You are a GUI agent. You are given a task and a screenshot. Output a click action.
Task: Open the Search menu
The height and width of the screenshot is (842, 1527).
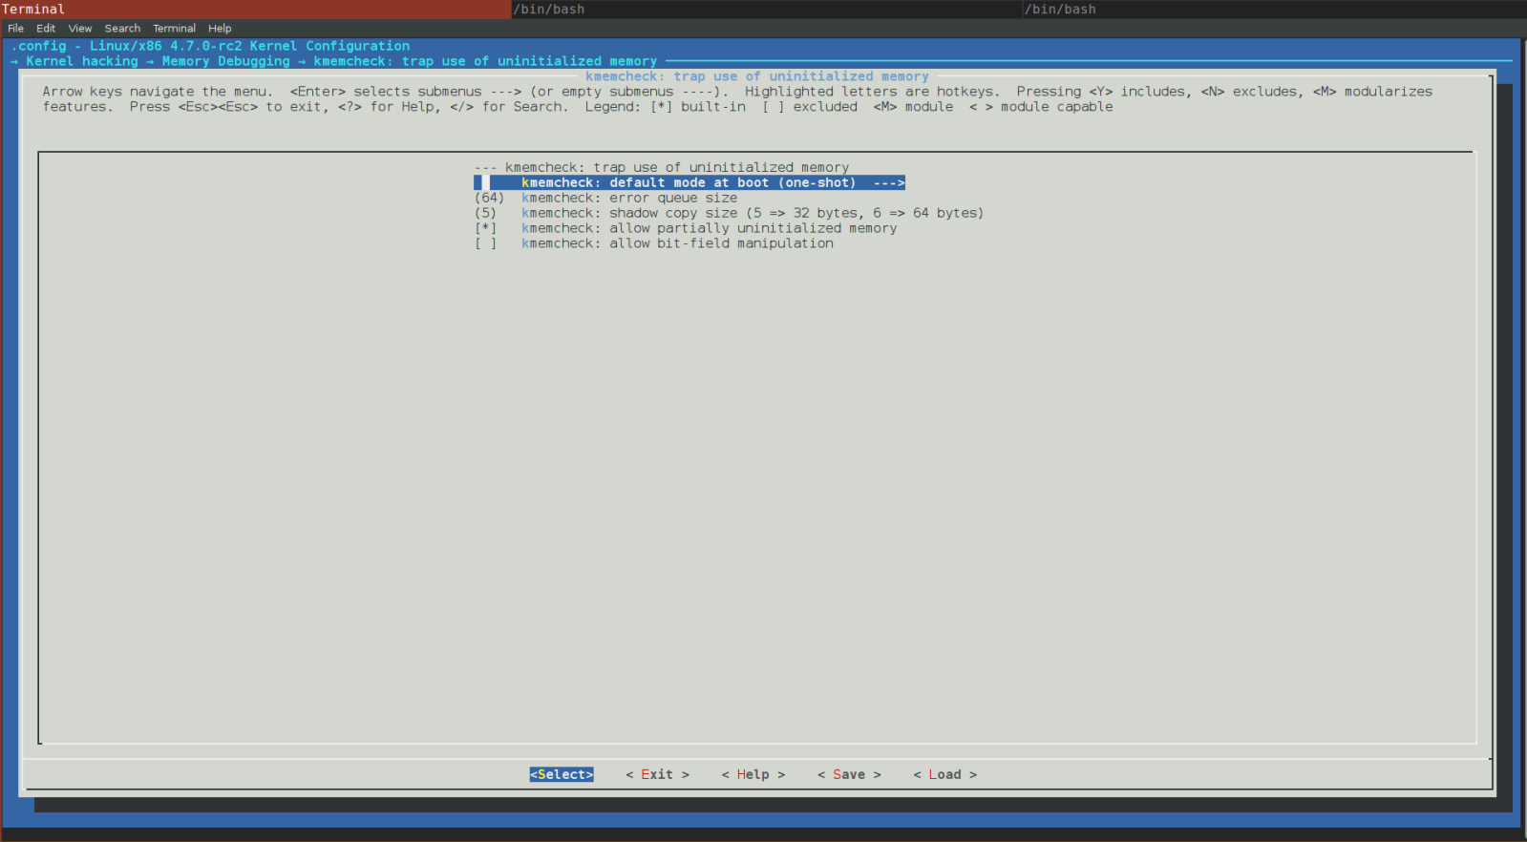pos(122,29)
